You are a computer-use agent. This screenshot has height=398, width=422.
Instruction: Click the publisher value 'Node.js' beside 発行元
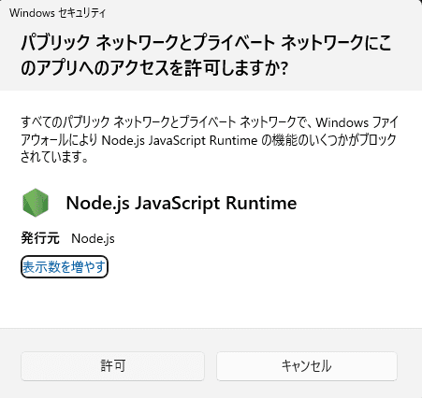[93, 238]
